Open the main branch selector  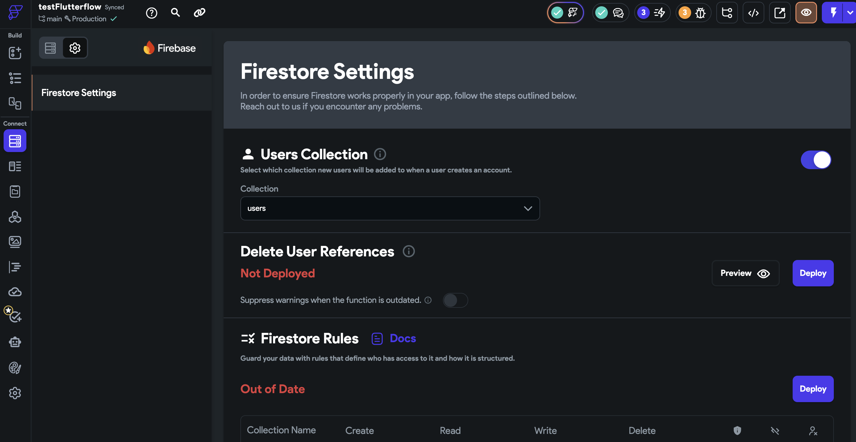coord(50,19)
